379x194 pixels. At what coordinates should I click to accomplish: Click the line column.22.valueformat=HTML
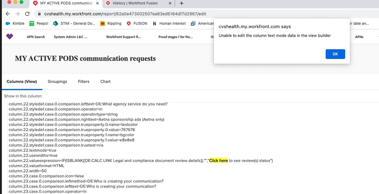(x=36, y=166)
